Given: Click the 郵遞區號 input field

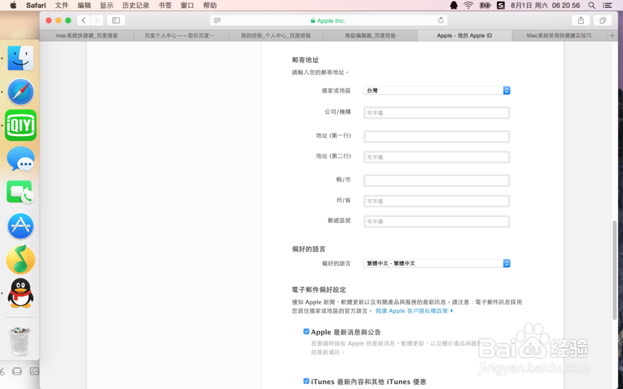Looking at the screenshot, I should [x=437, y=222].
